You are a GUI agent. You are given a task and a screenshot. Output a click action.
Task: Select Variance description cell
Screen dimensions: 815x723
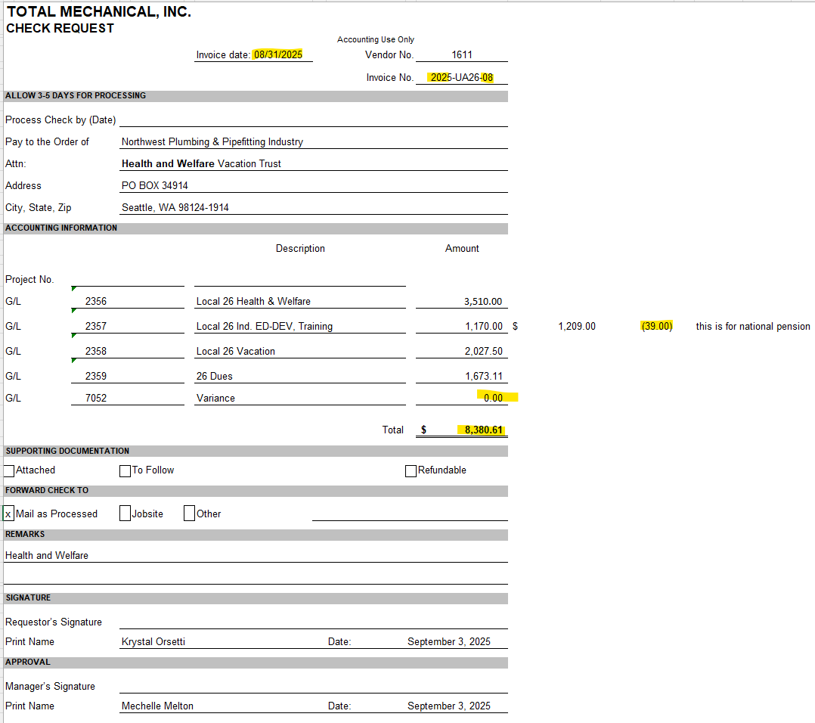coord(300,398)
